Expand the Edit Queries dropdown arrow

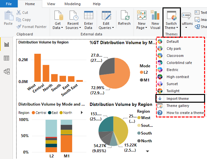113,28
